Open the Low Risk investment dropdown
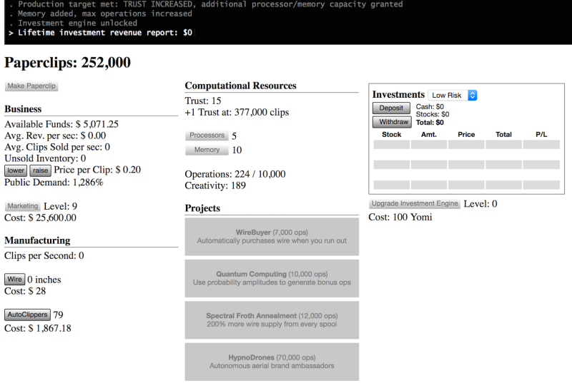572x383 pixels. coord(453,96)
